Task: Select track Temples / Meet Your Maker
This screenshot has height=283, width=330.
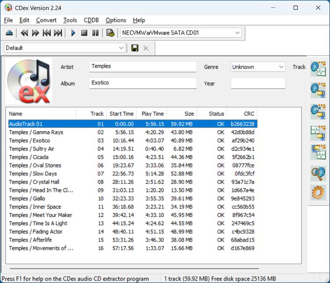Action: [x=133, y=215]
